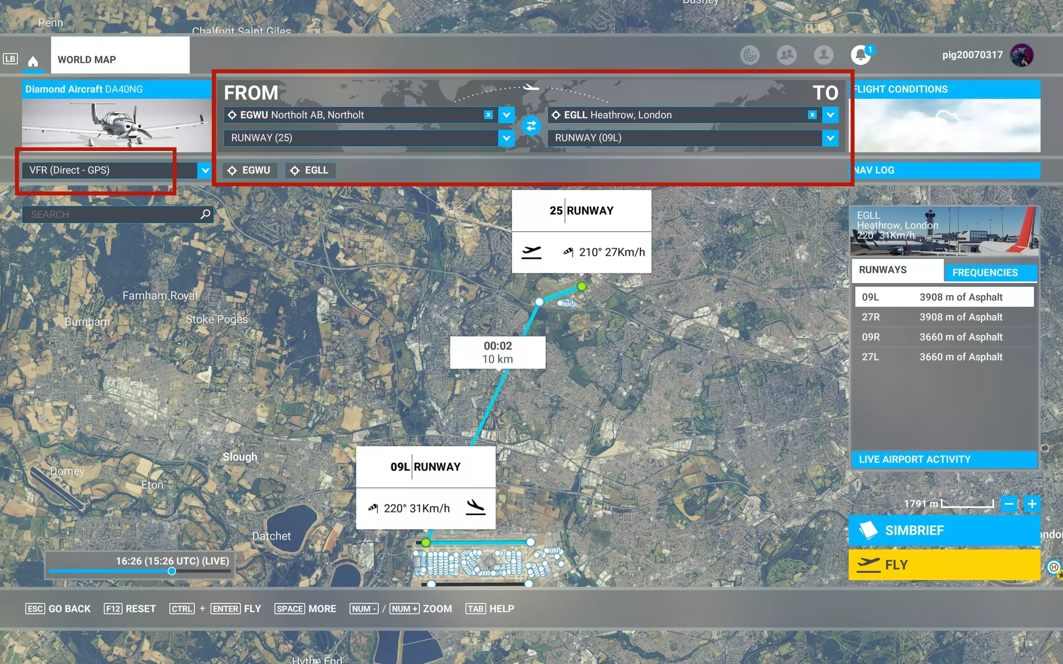Open the SIMBRIEF button
Screen dimensions: 1063x664
(944, 530)
